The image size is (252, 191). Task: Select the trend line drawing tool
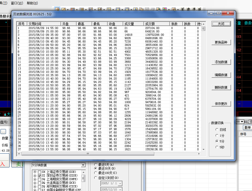64,9
